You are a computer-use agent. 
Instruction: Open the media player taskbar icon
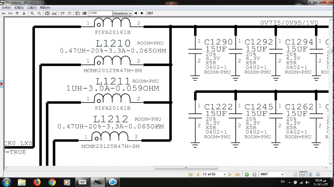(67, 182)
